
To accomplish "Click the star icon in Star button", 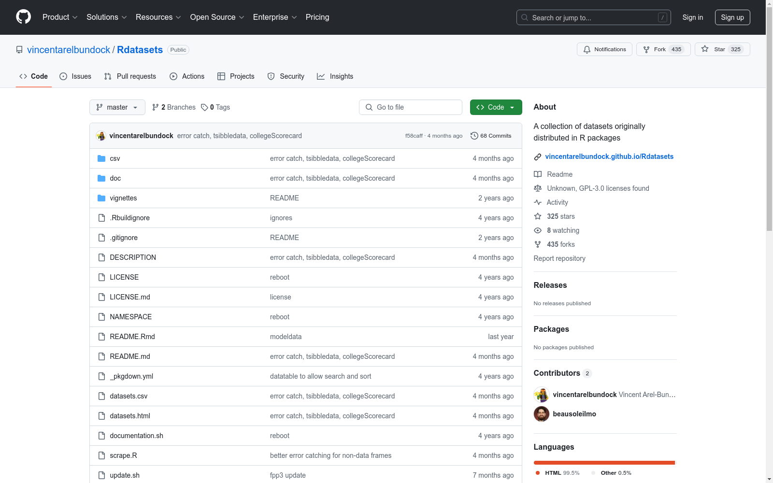I will pos(705,49).
